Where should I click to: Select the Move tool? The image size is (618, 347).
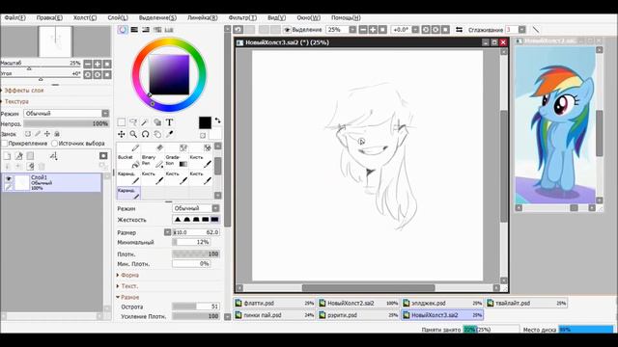point(122,134)
